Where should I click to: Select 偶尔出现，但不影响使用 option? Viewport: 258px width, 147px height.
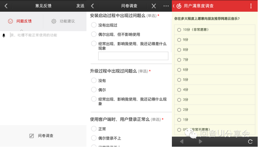[x=94, y=34]
